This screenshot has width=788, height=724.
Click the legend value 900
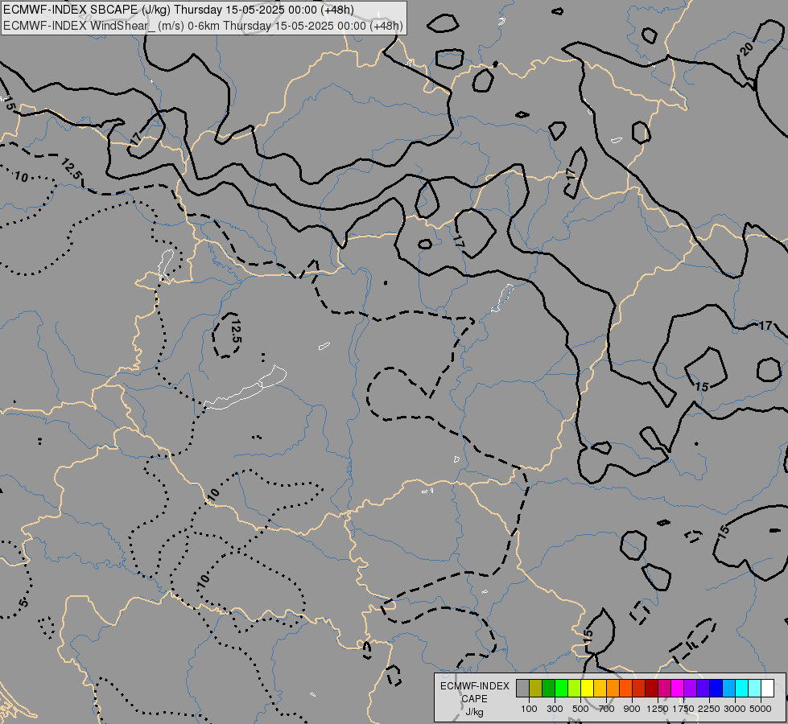632,709
